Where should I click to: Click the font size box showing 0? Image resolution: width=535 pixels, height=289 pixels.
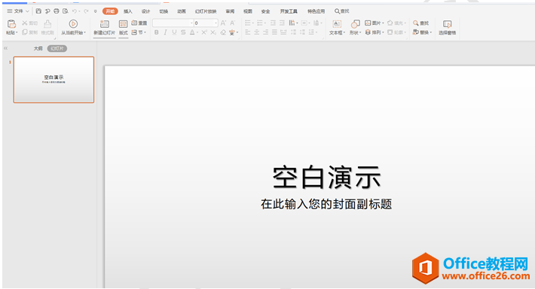tap(206, 23)
